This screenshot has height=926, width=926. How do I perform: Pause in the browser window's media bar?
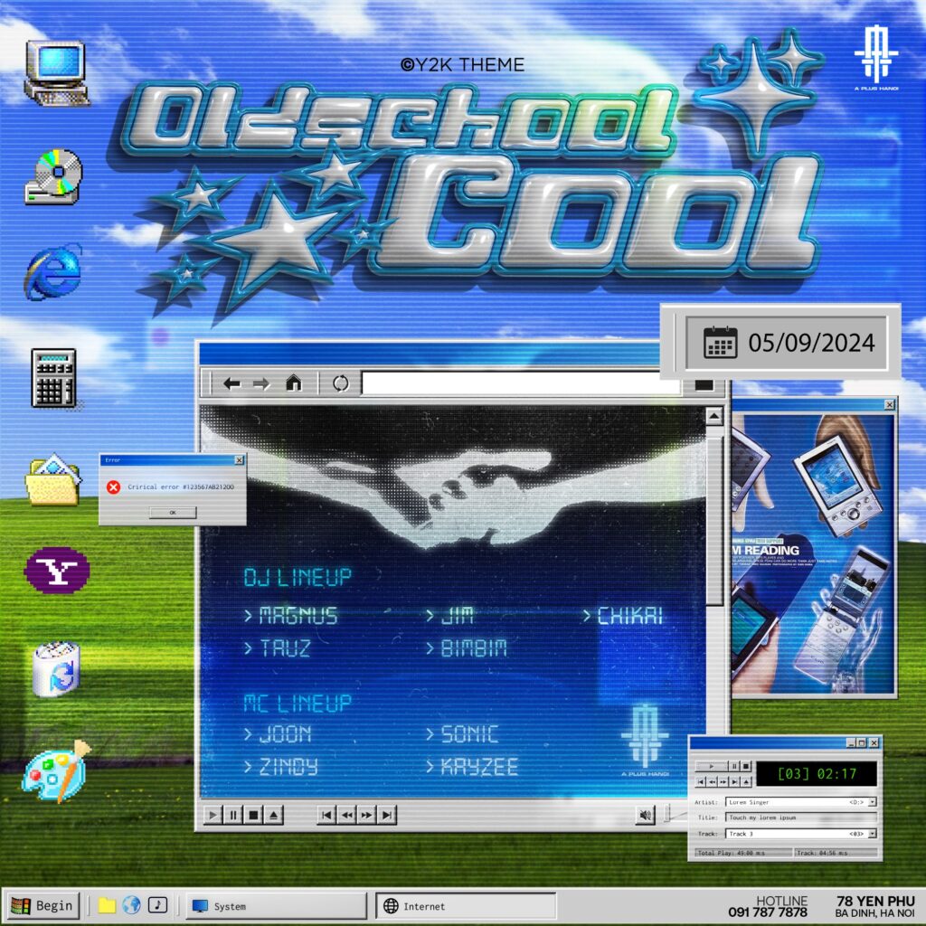(x=232, y=815)
